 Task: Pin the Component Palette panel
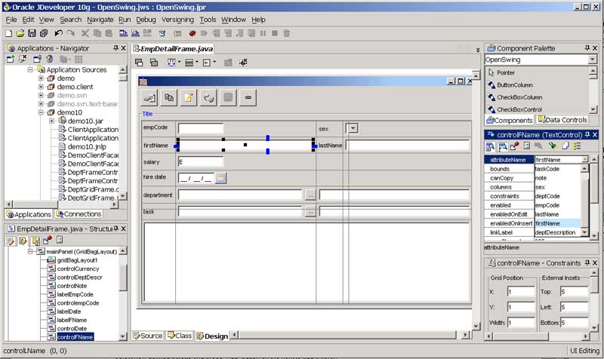tap(587, 48)
